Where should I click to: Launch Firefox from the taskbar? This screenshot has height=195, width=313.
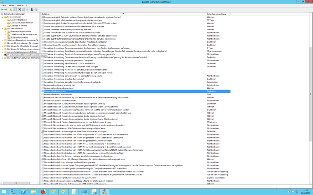[x=43, y=192]
